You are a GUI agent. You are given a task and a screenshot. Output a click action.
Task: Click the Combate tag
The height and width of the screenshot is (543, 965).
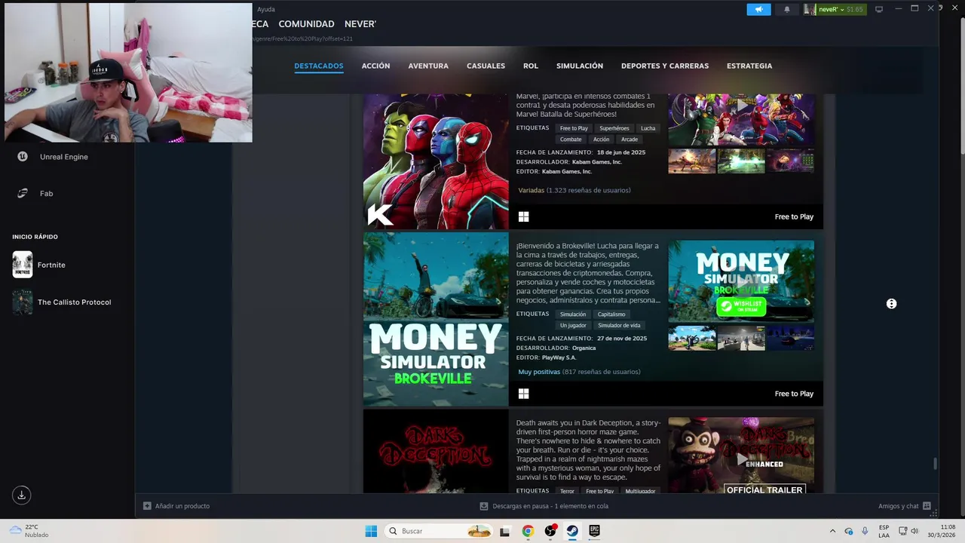(x=571, y=140)
